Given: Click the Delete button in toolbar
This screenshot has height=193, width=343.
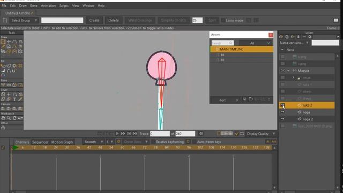Looking at the screenshot, I should (114, 20).
